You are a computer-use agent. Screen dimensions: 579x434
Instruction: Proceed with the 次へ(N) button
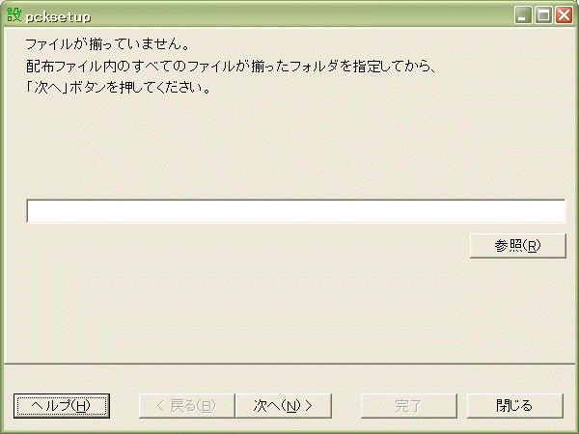(x=283, y=406)
